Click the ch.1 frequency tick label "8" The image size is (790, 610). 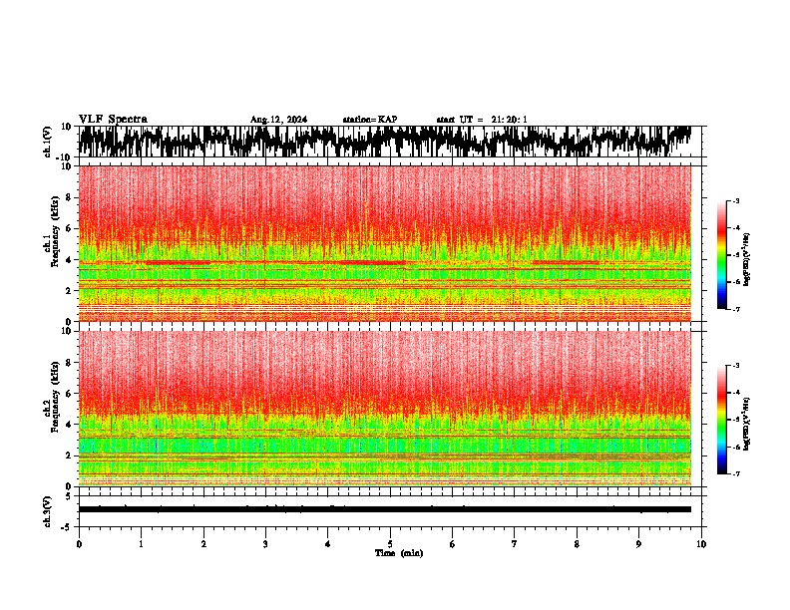(69, 197)
